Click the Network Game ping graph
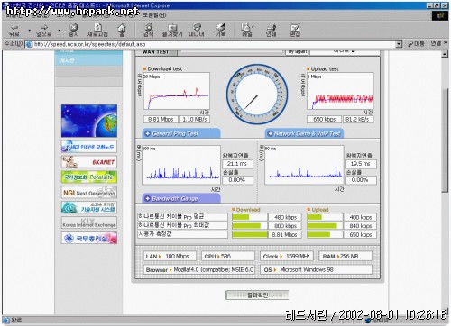 pos(304,165)
